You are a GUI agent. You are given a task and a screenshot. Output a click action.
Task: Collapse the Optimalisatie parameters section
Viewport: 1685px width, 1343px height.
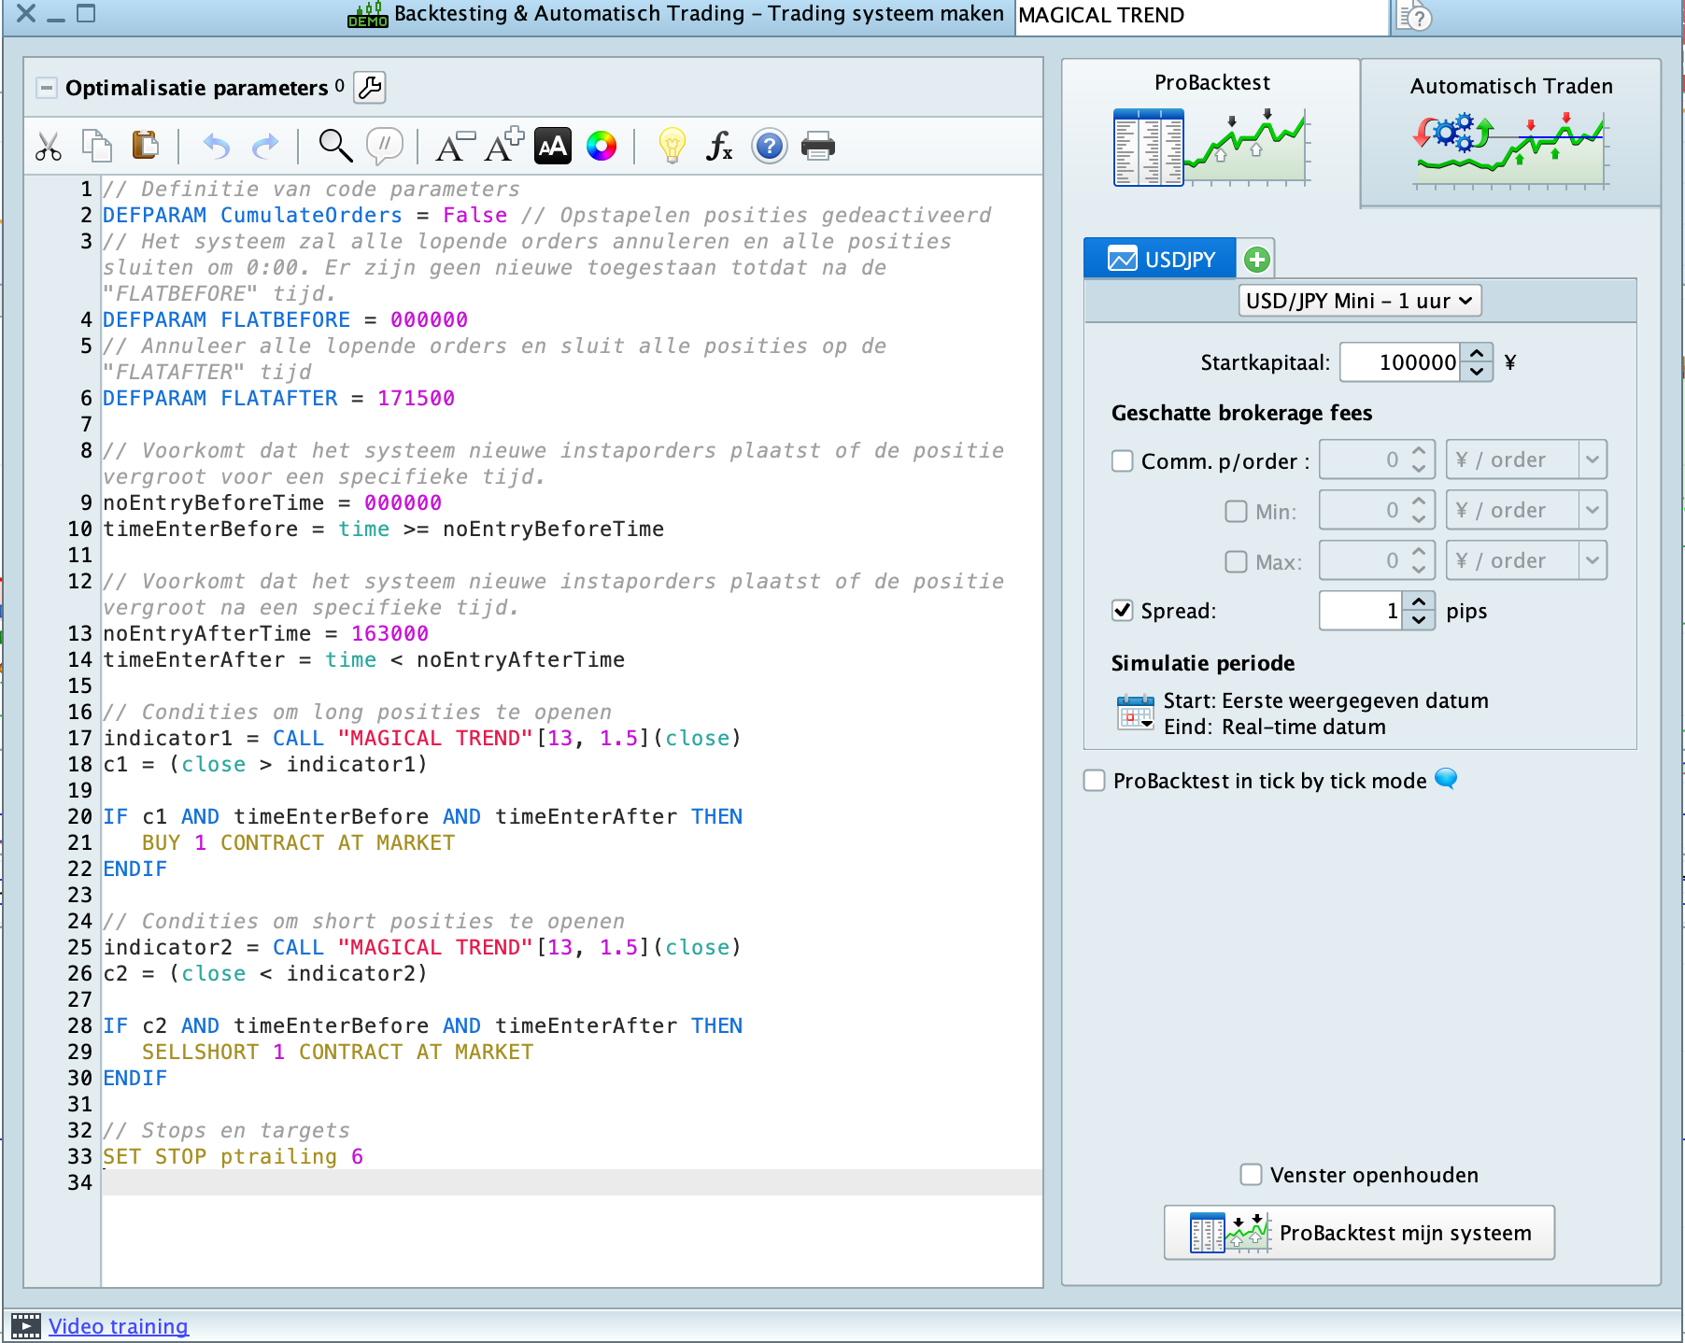click(x=46, y=88)
